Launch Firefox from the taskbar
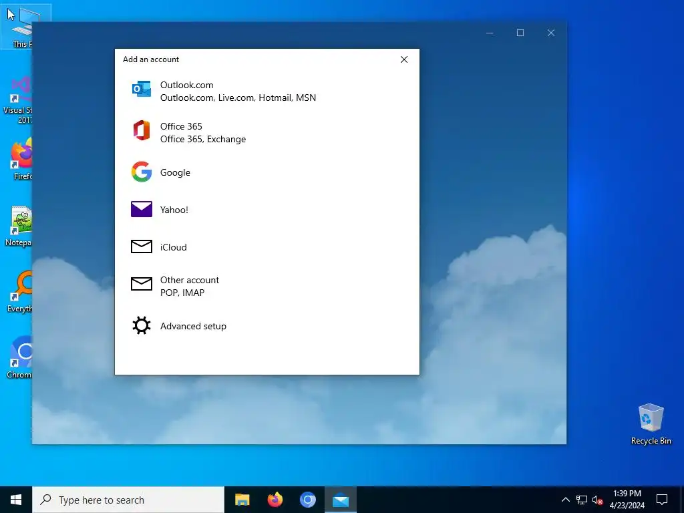 [x=275, y=500]
